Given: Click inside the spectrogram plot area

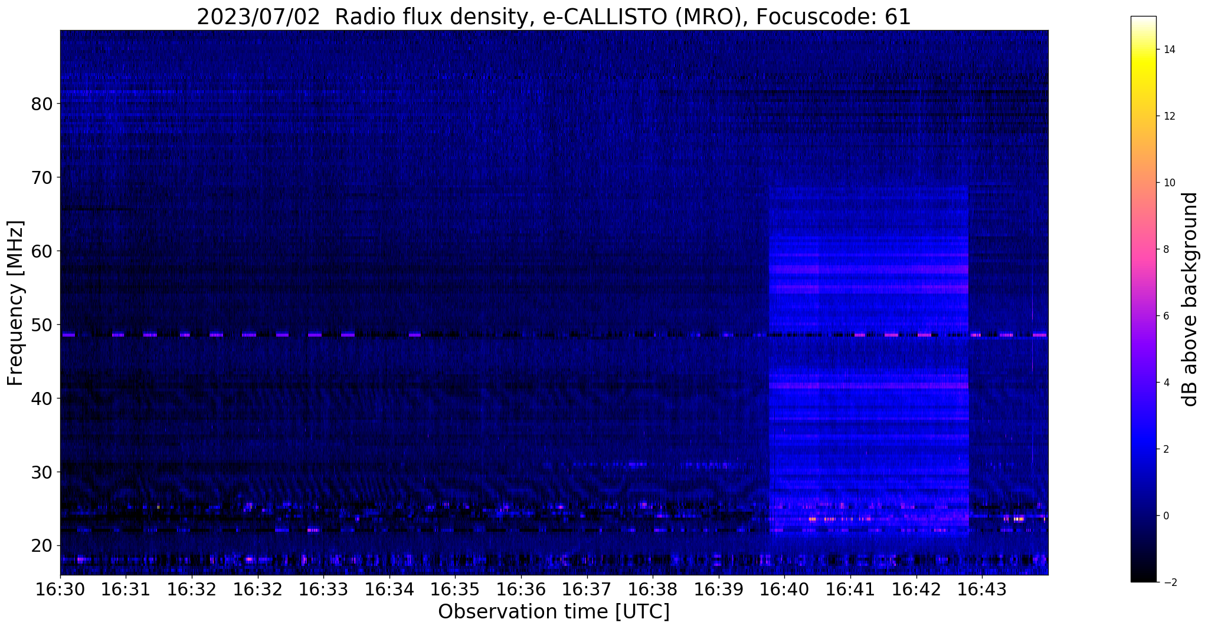Looking at the screenshot, I should click(554, 302).
